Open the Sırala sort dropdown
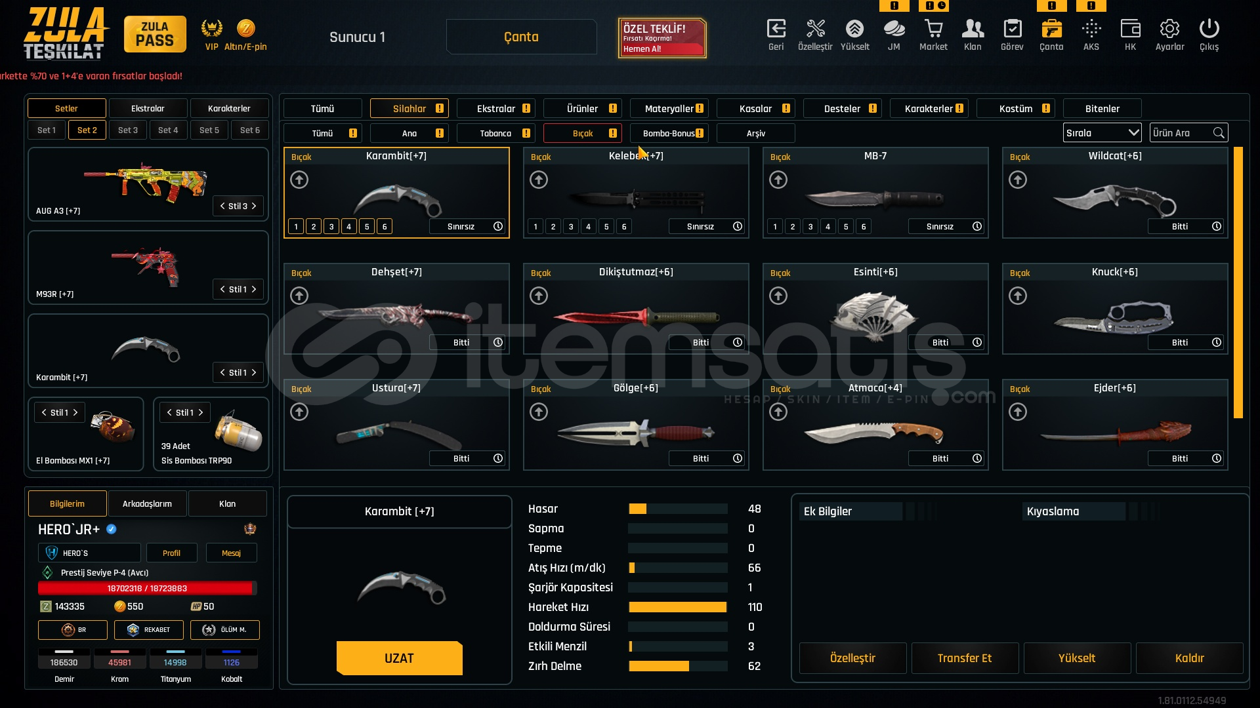1260x708 pixels. point(1102,132)
